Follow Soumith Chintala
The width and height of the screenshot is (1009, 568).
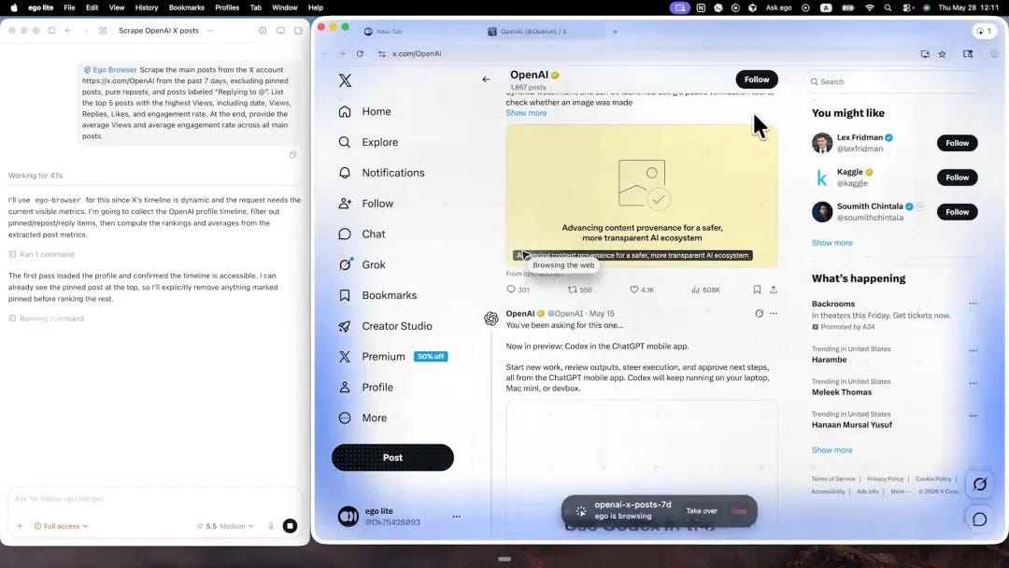pos(957,212)
